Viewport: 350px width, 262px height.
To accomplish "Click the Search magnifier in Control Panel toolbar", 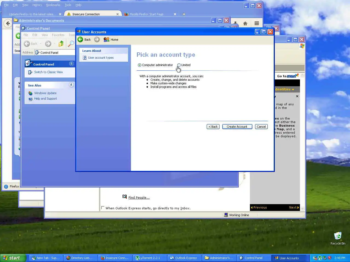I will [71, 44].
